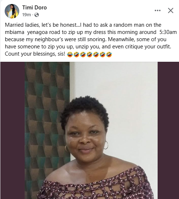Click the right dark margin beside the photo
The height and width of the screenshot is (199, 179).
click(168, 130)
